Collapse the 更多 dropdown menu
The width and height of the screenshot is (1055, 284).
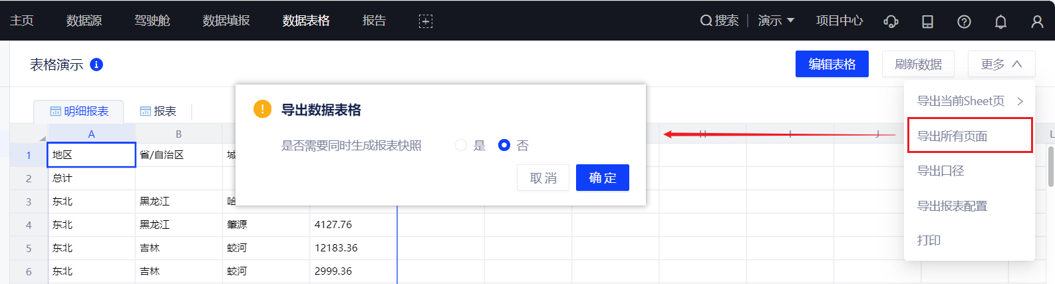[1001, 64]
